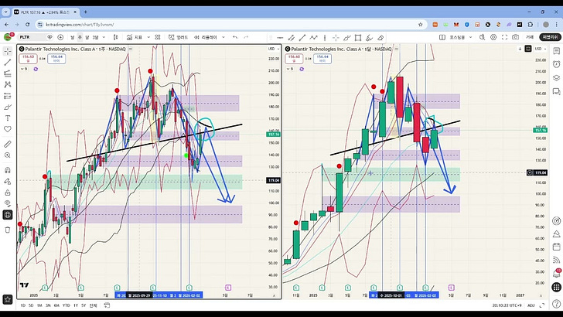Screen dimensions: 563x317
Task: Click the eye icon beside PLTR symbol
Action: (49, 37)
